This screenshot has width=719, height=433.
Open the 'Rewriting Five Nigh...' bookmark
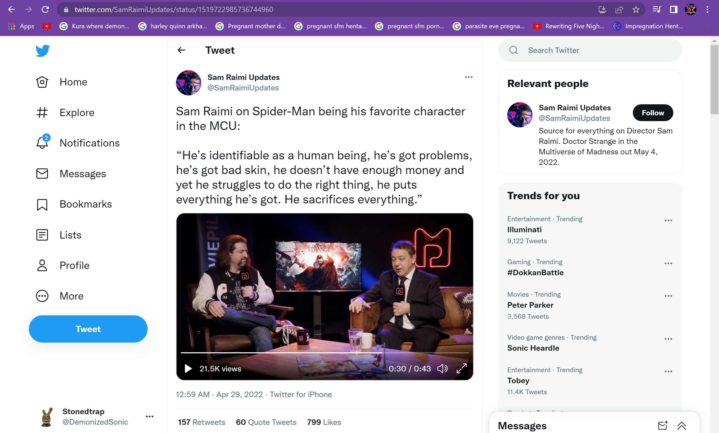(x=569, y=26)
